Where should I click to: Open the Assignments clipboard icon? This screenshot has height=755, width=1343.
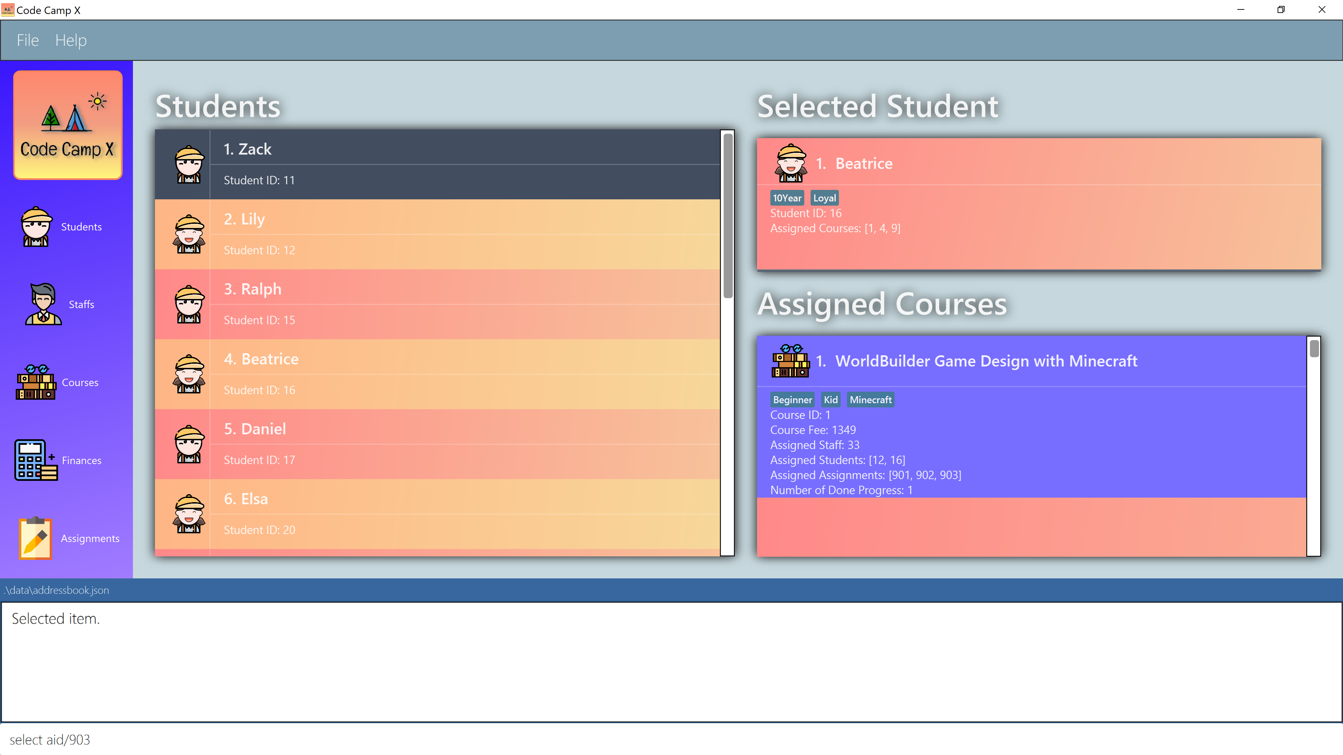(35, 538)
